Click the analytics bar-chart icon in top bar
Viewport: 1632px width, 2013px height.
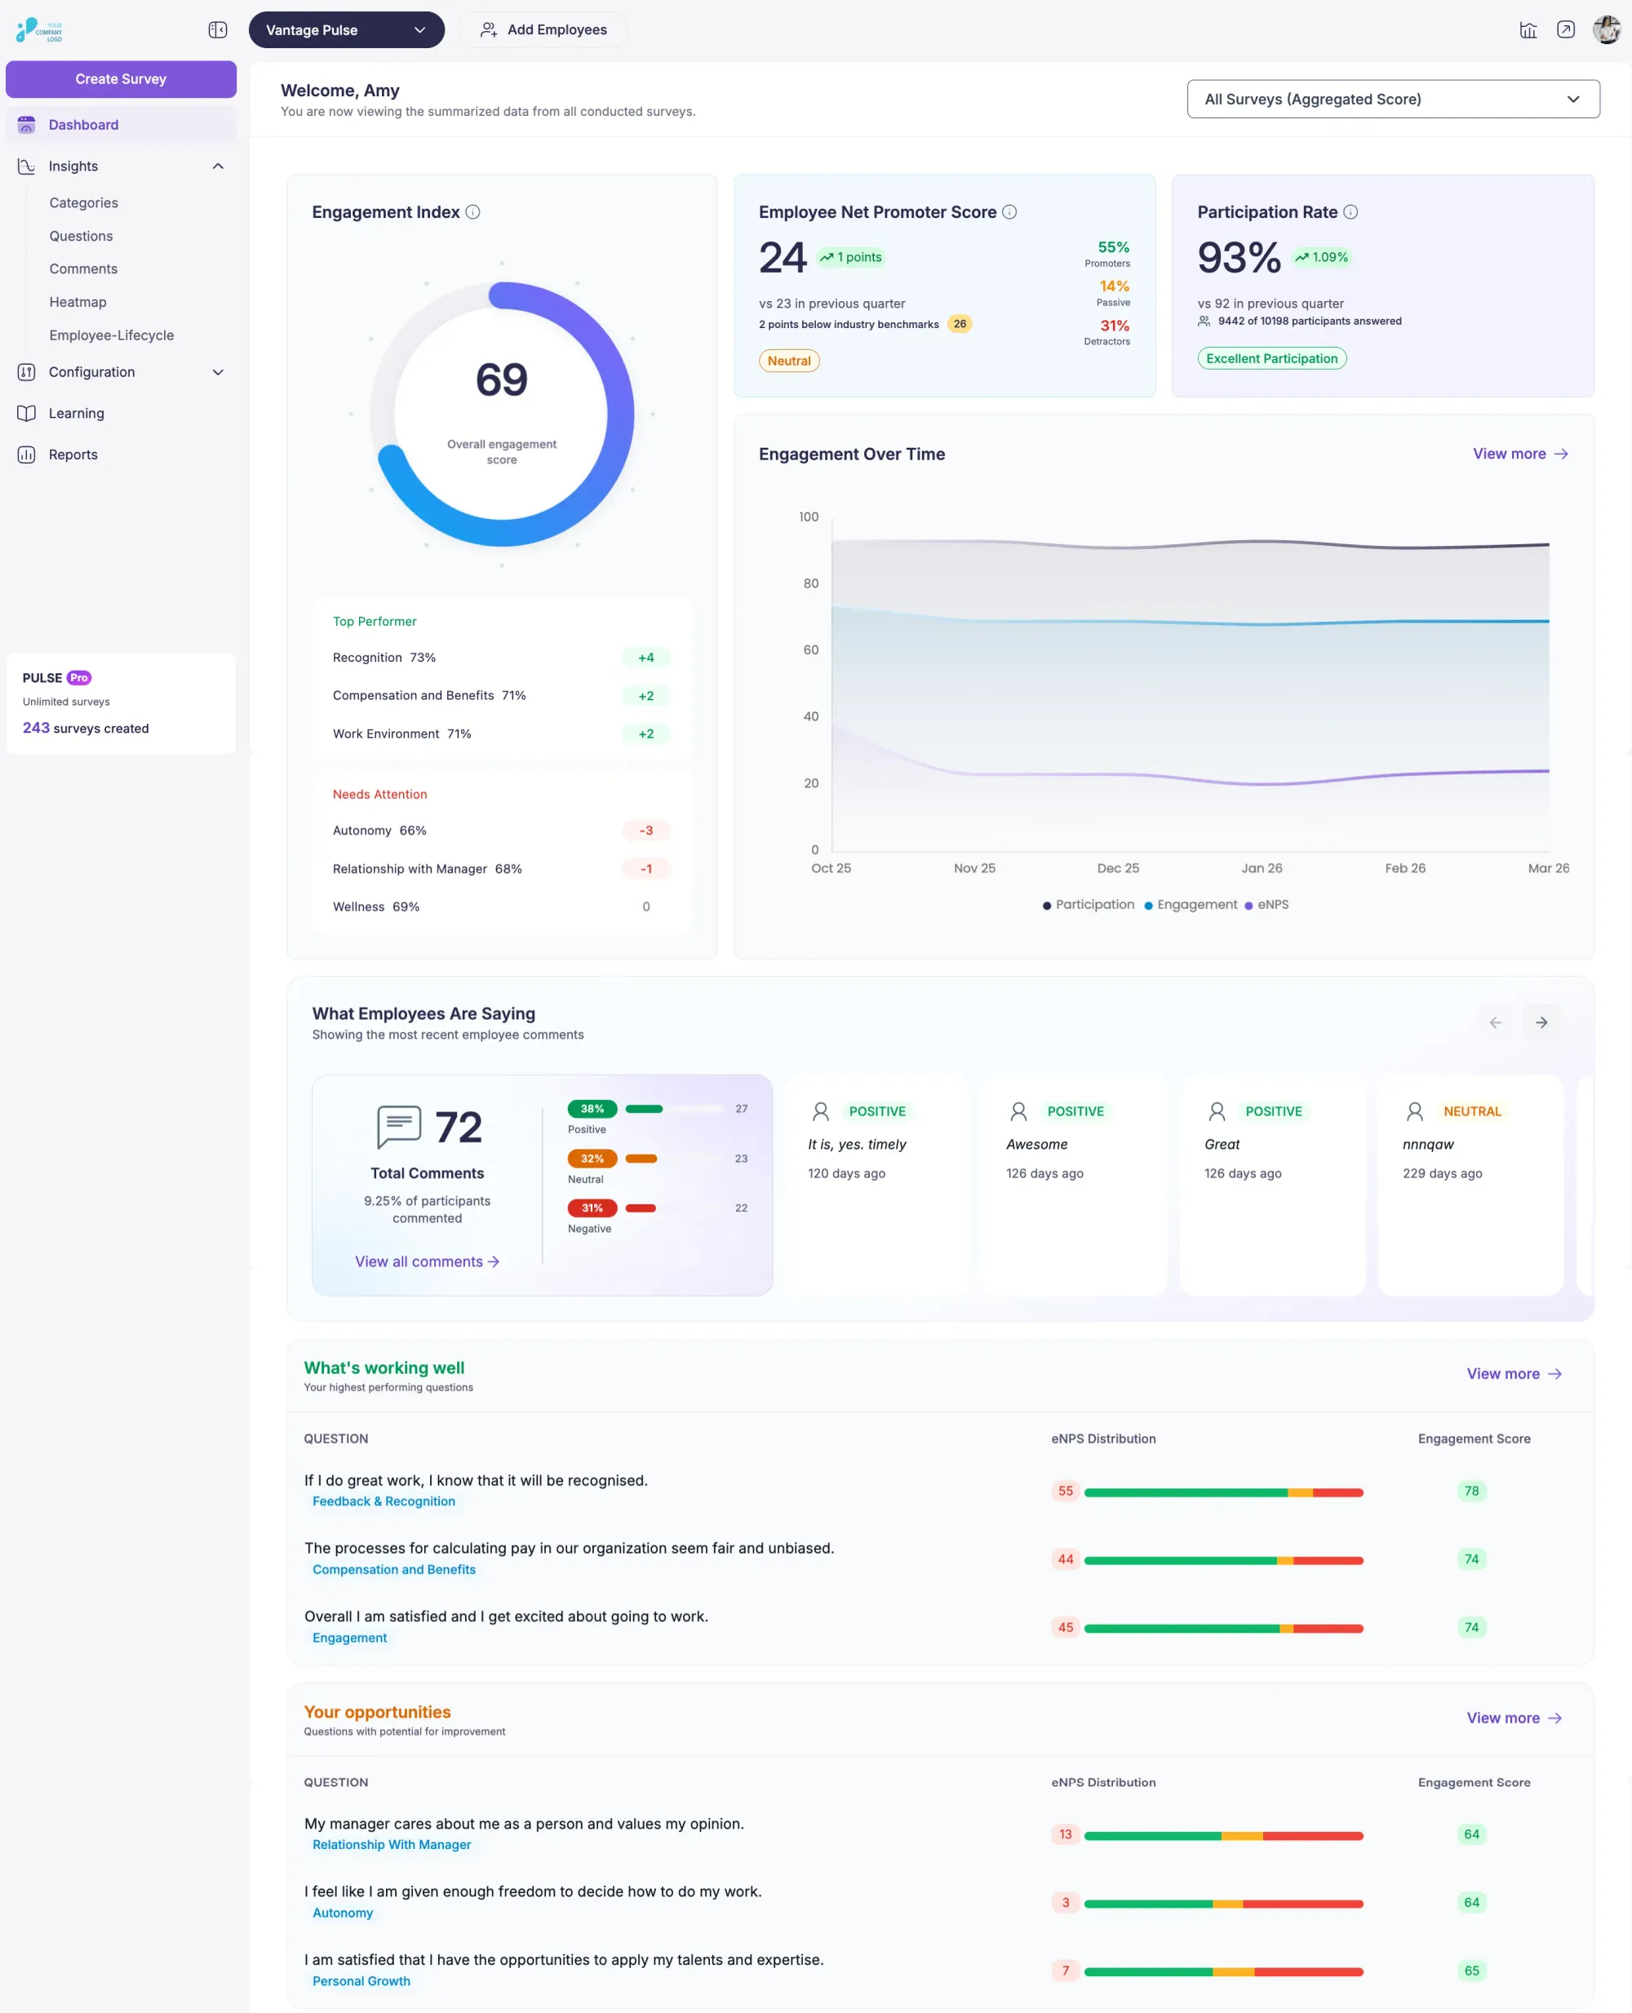[x=1527, y=29]
